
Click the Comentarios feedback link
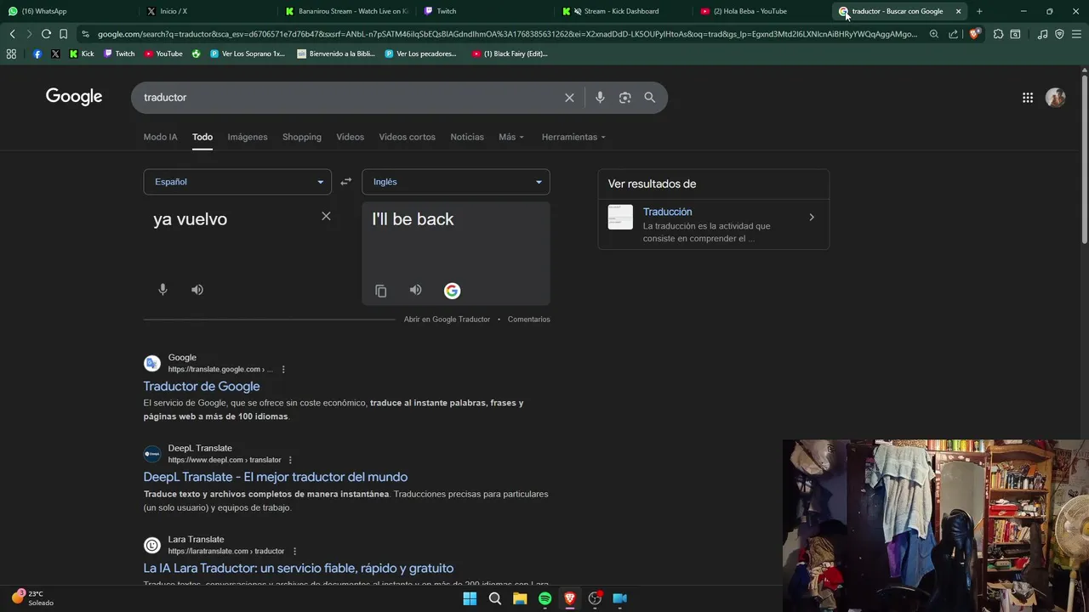(x=529, y=320)
